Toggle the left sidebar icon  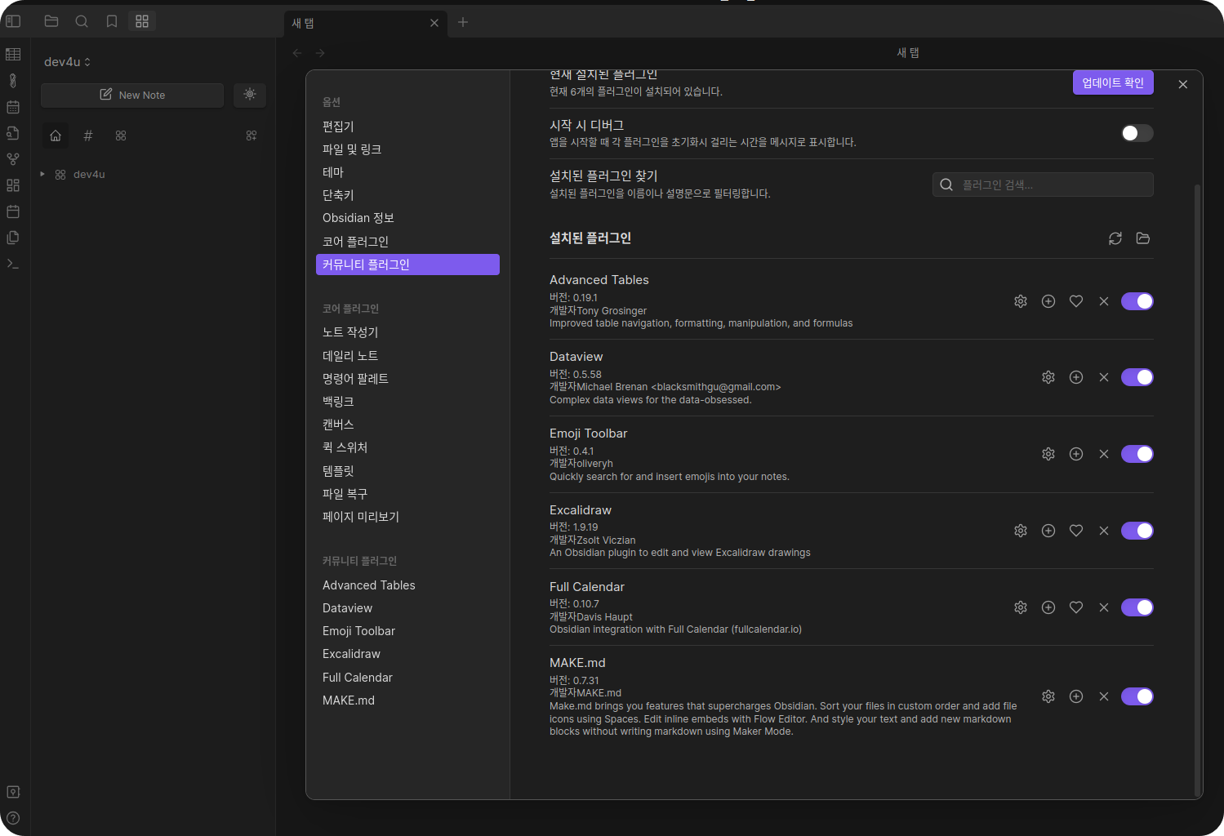point(13,21)
